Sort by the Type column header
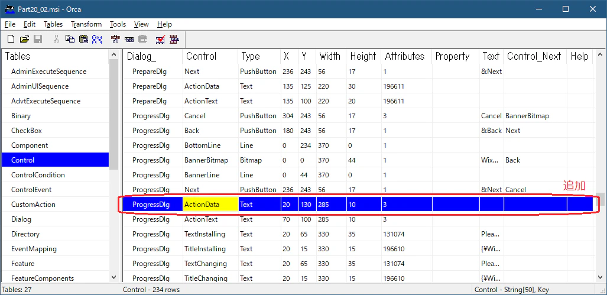This screenshot has width=607, height=295. click(x=259, y=56)
